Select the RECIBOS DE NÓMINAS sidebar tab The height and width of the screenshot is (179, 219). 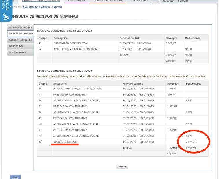point(21,34)
